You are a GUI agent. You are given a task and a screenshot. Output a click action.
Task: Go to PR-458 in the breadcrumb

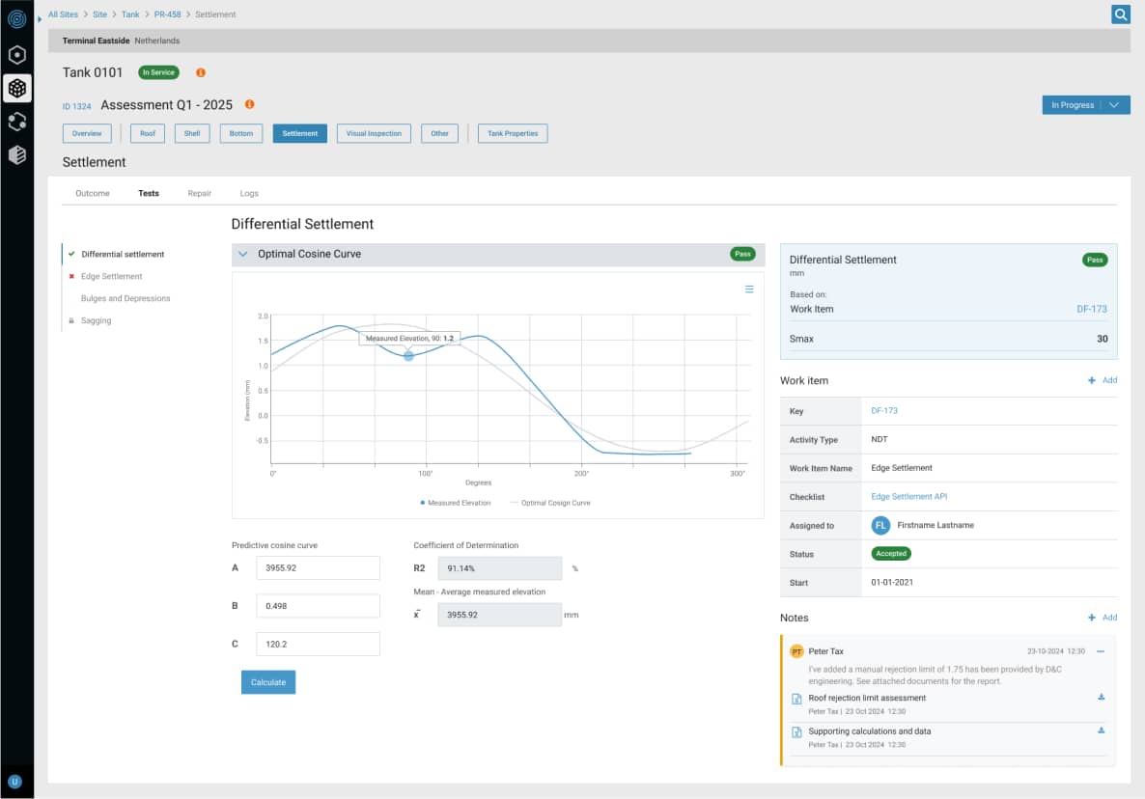pos(167,14)
